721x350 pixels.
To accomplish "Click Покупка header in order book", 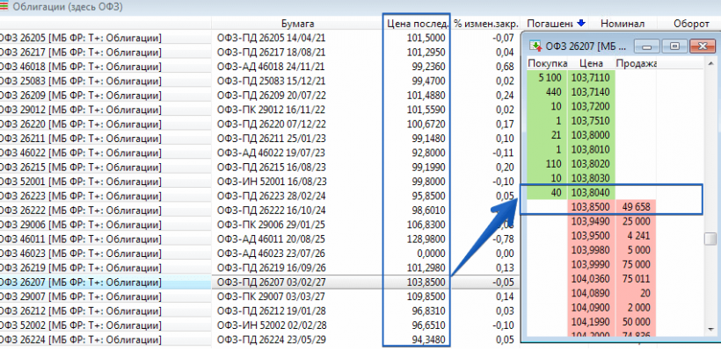I will point(547,63).
